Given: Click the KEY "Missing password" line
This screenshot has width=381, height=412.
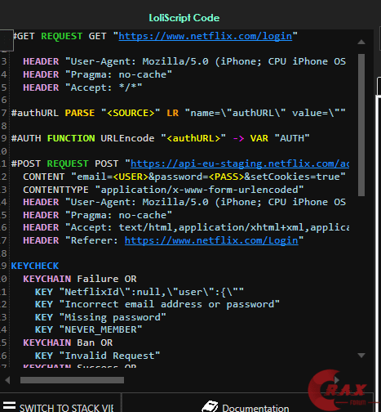Looking at the screenshot, I should [x=100, y=317].
